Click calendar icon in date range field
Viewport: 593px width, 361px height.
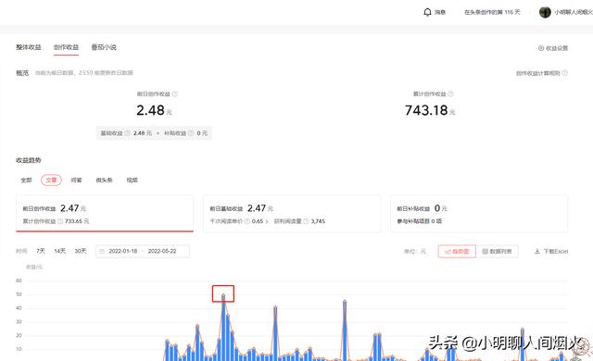coord(102,251)
